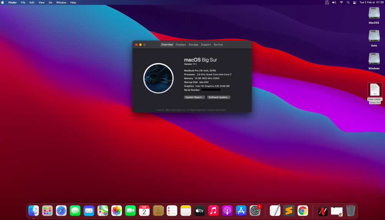Click the 'MacBook Pro (15-inch, 2016)' text
The width and height of the screenshot is (385, 220).
coord(200,71)
